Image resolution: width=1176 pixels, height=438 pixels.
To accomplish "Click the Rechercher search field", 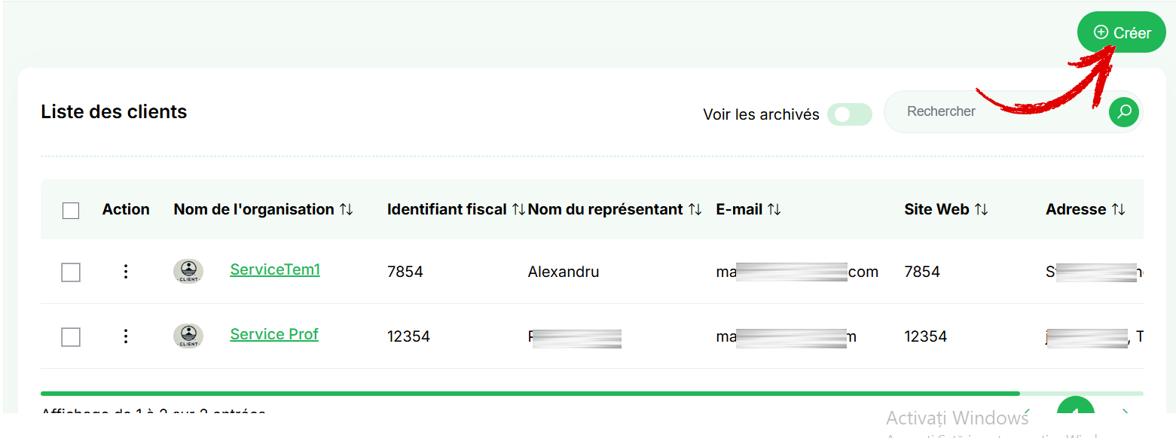I will tap(994, 111).
